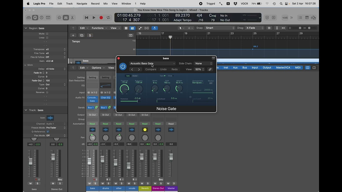The width and height of the screenshot is (342, 192).
Task: Open Chan EQ plug-in on drums channel
Action: point(106,98)
